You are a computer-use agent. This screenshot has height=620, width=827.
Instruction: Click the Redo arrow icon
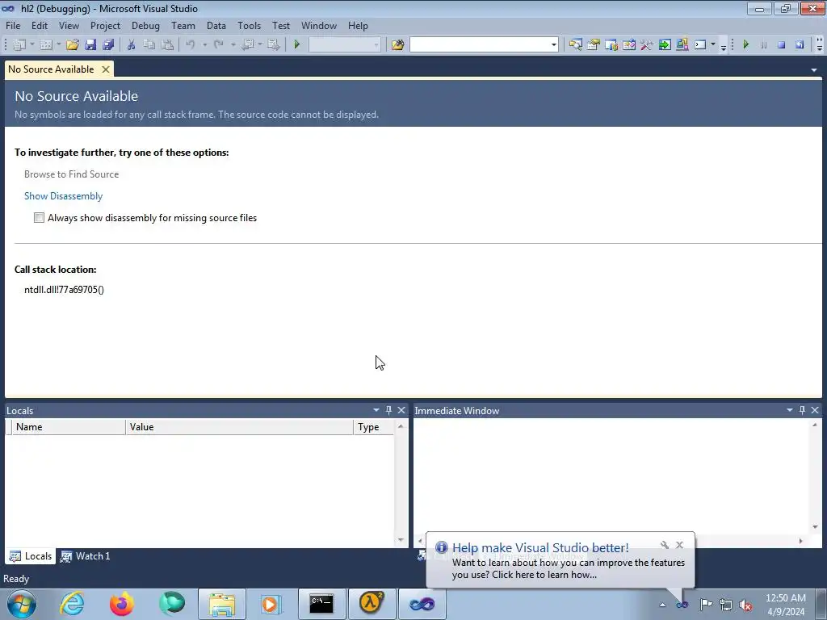[x=218, y=45]
